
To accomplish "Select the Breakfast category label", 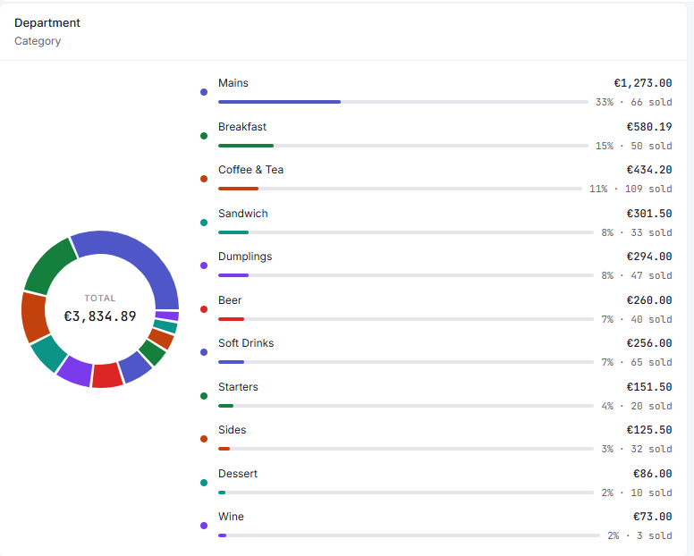I will (x=242, y=127).
